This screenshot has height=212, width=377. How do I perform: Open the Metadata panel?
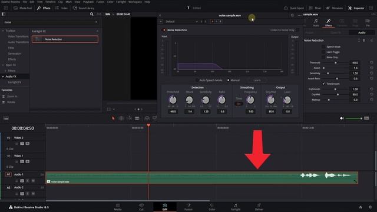335,8
